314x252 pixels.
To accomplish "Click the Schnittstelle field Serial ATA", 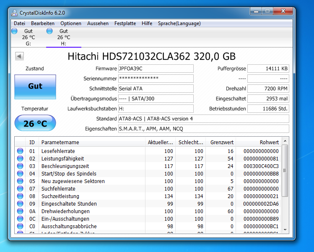I will (x=156, y=89).
